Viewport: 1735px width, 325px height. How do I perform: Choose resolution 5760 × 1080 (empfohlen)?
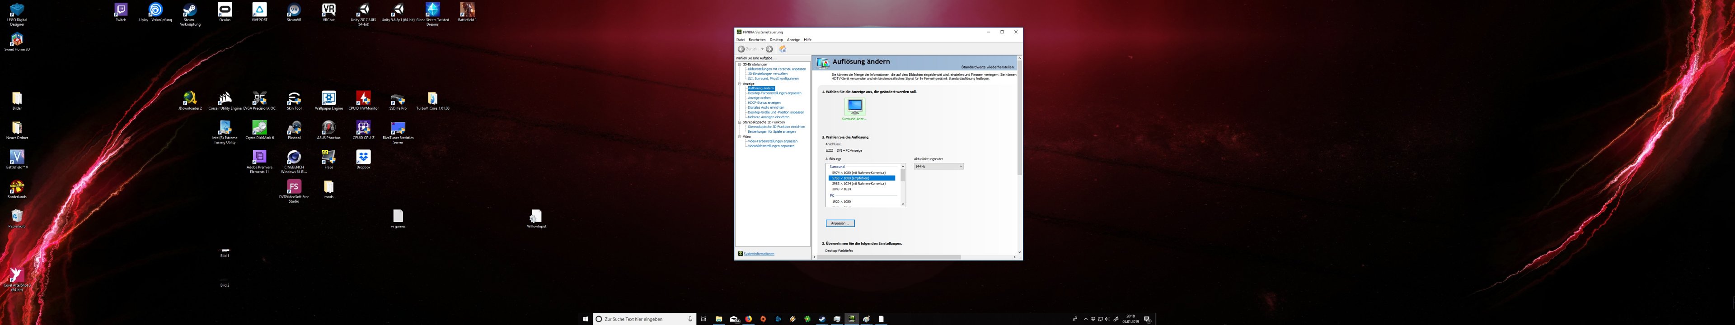(x=862, y=178)
